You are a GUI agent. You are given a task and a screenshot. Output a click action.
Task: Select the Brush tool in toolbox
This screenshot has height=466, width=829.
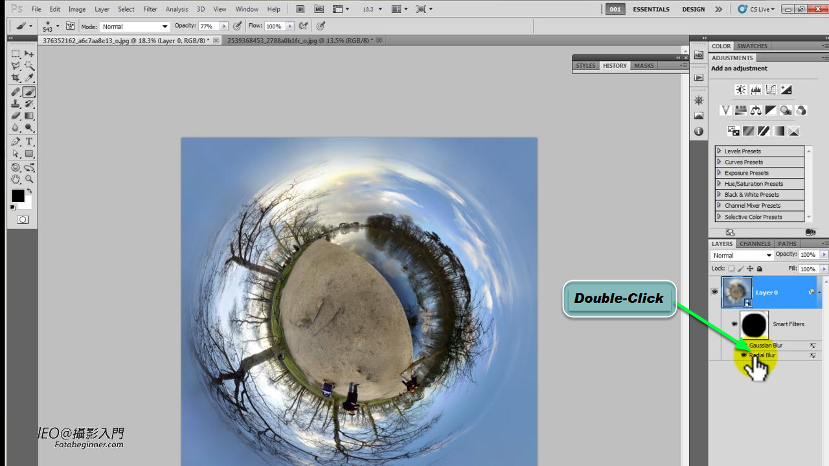coord(29,92)
